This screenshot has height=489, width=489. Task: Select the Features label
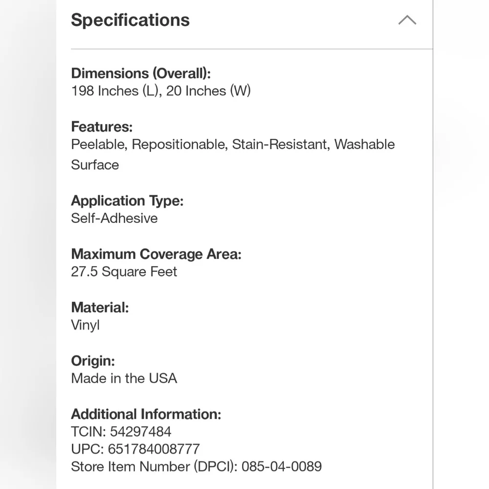point(102,127)
